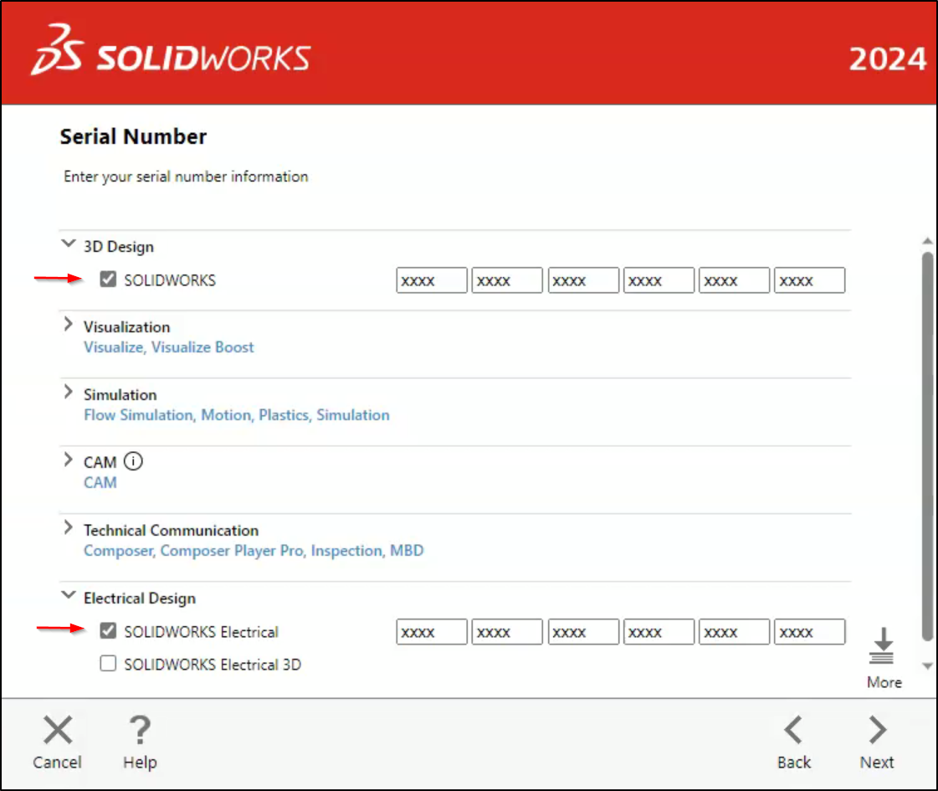Click last SOLIDWORKS Electrical serial field
This screenshot has height=791, width=938.
810,632
